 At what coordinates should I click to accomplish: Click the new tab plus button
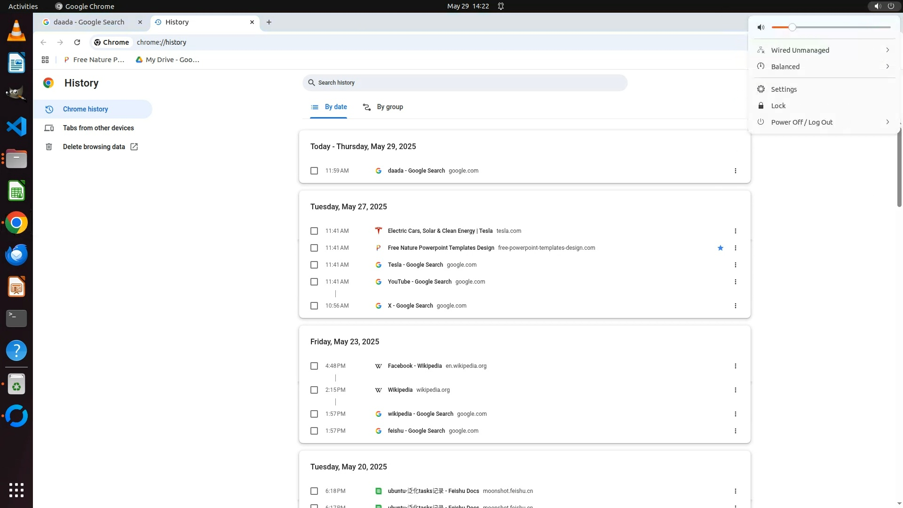tap(269, 22)
